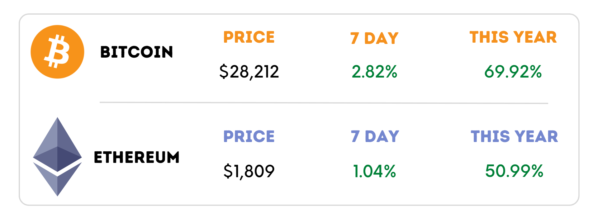The height and width of the screenshot is (218, 598).
Task: Click the dollar sign in Ethereum's price
Action: (x=228, y=171)
